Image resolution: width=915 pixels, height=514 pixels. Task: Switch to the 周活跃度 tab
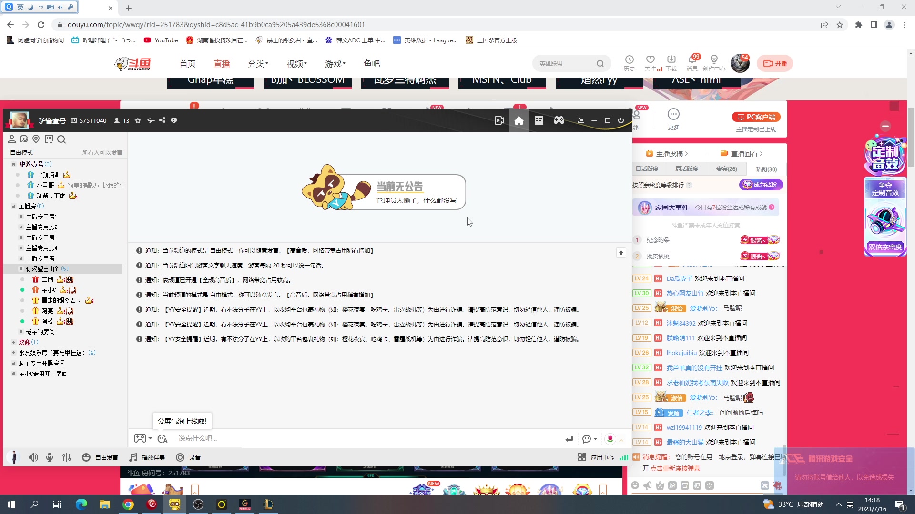[686, 169]
